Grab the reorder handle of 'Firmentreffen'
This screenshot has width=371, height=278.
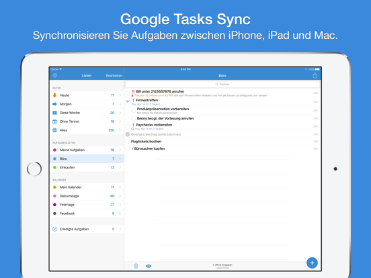315,102
